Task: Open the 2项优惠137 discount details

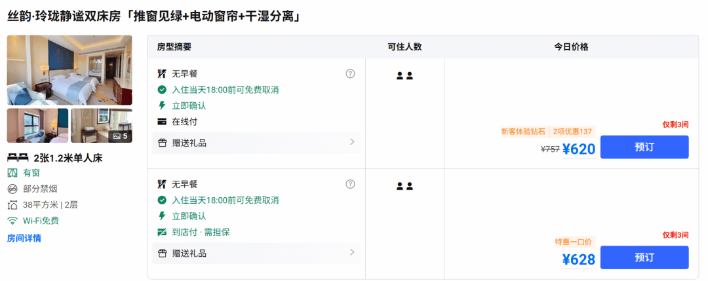Action: click(x=572, y=132)
